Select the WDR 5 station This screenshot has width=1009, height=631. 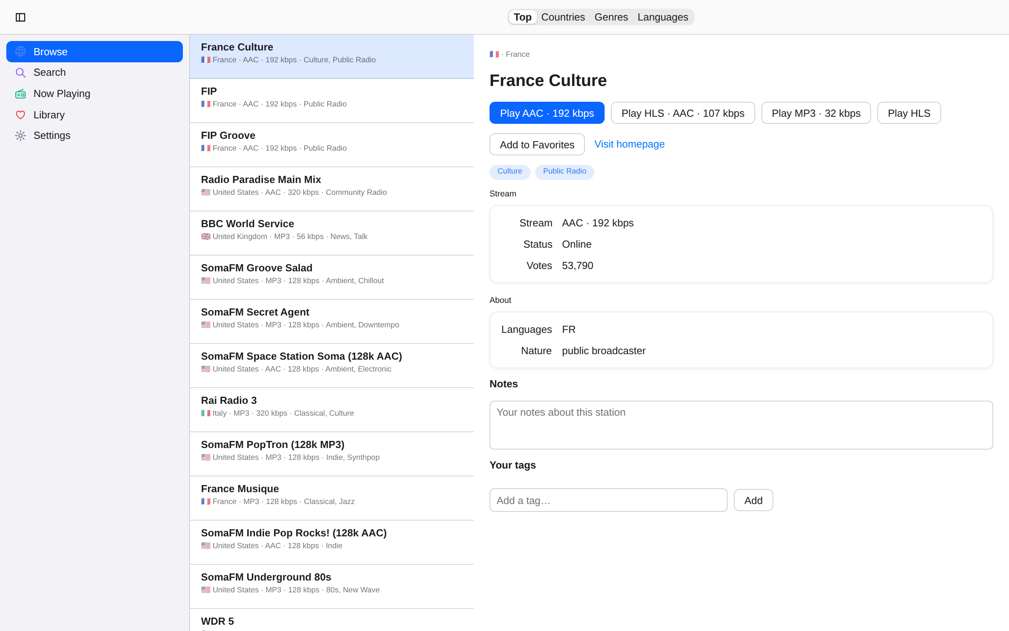pos(331,621)
